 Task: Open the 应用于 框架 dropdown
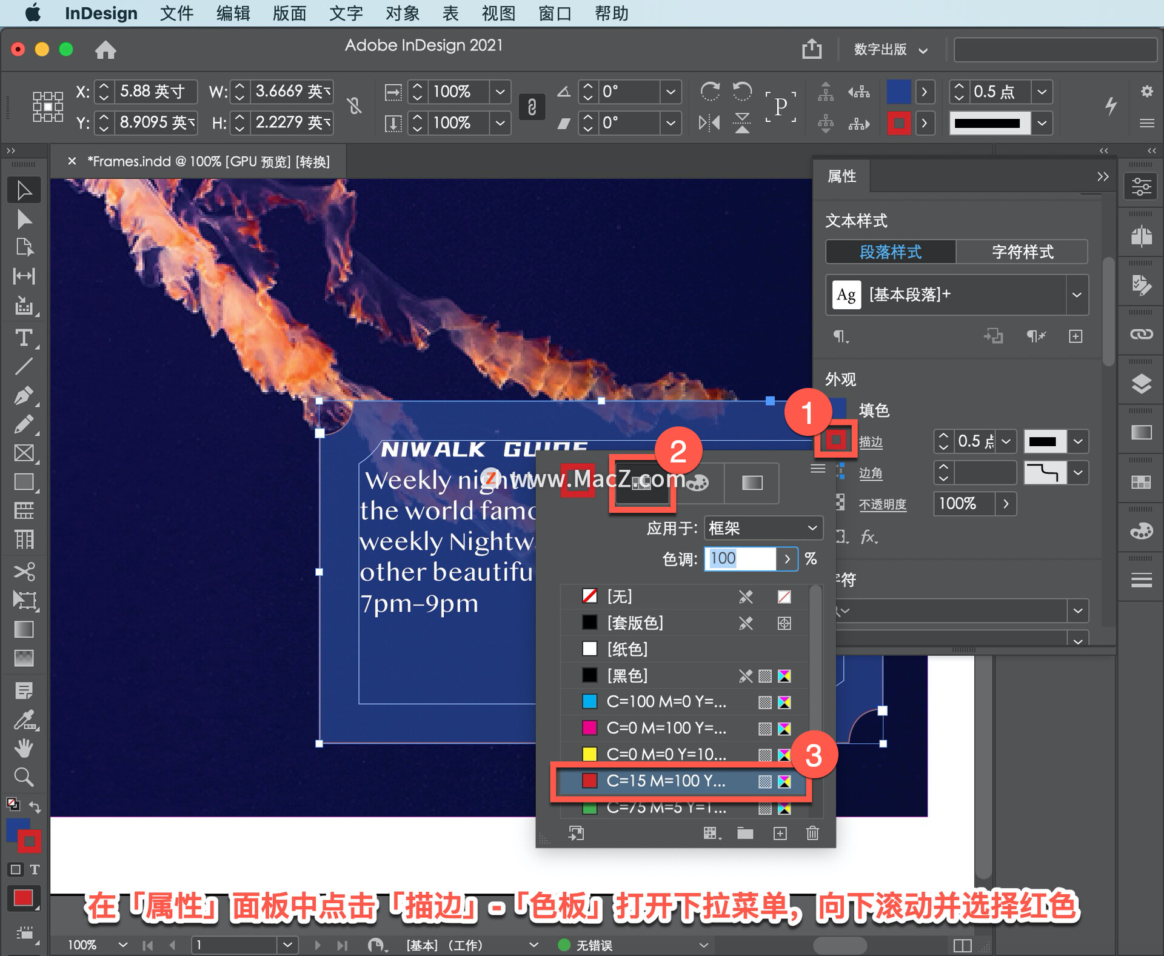point(763,528)
